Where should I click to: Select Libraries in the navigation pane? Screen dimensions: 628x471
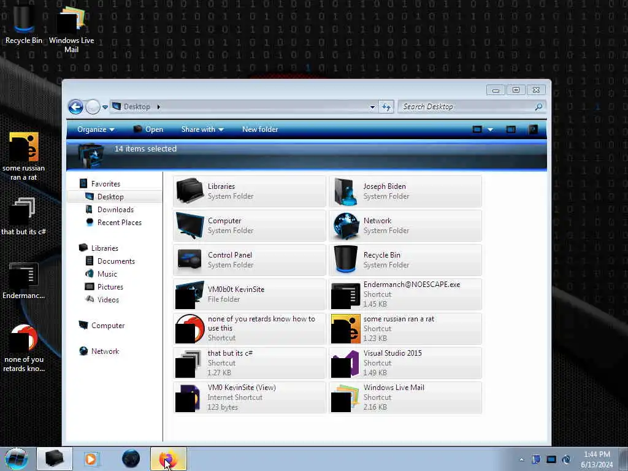[x=104, y=248]
